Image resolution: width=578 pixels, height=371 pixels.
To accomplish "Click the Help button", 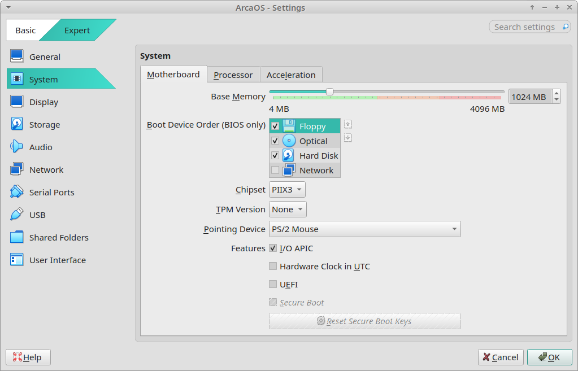I will tap(28, 357).
